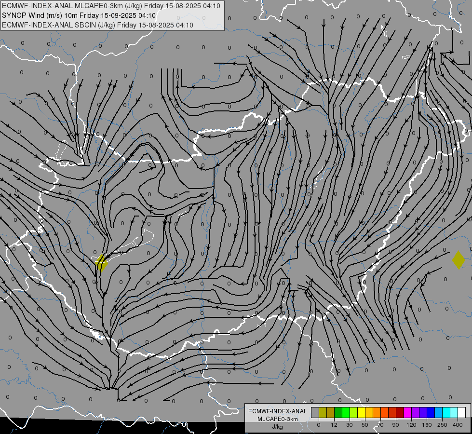This screenshot has height=434, width=472.
Task: Click the legend value 120
Action: point(411,425)
